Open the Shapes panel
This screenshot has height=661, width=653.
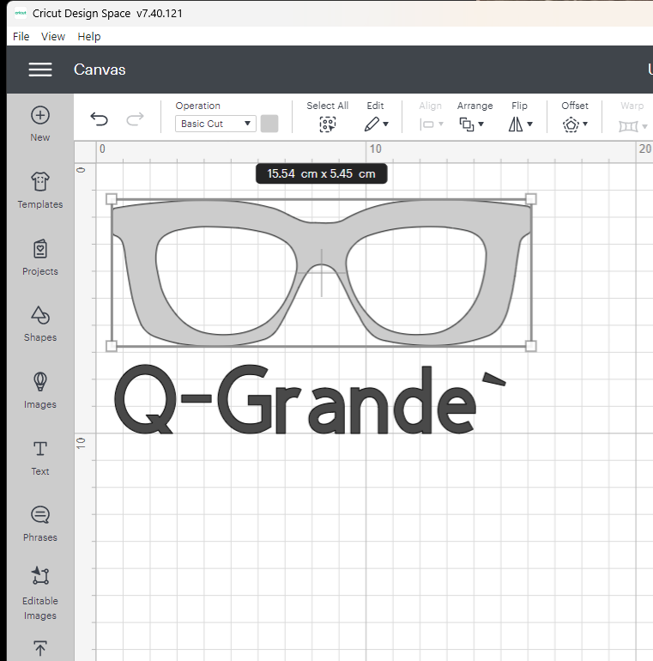pyautogui.click(x=39, y=323)
